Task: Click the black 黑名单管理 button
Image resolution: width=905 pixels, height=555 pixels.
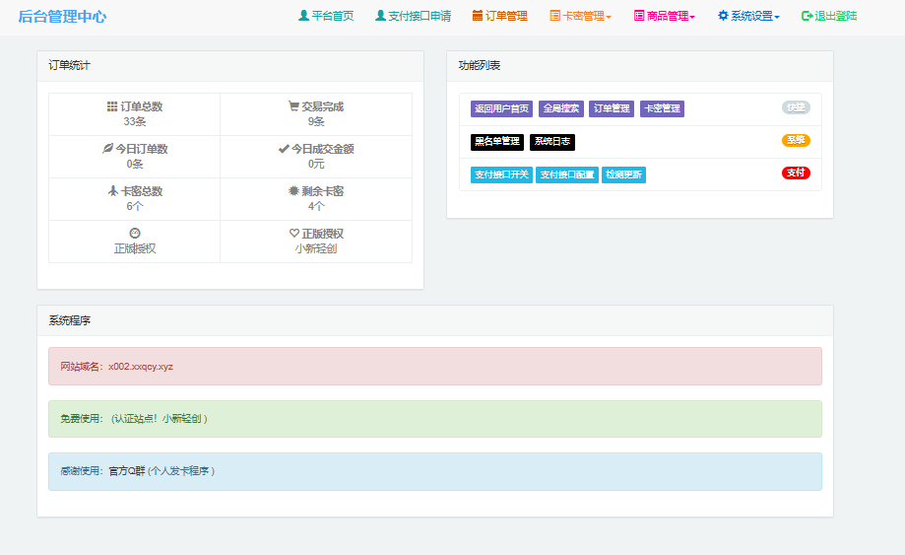Action: tap(497, 142)
